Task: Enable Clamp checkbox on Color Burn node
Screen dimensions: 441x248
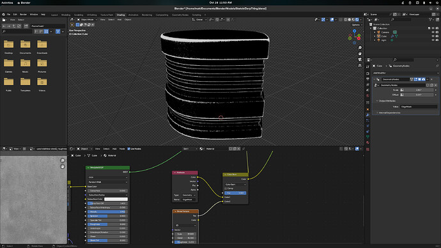Action: click(x=226, y=189)
